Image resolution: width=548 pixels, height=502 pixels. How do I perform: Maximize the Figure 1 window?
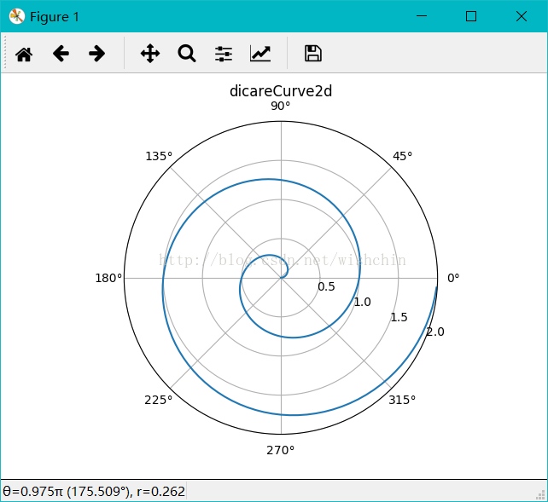click(471, 16)
